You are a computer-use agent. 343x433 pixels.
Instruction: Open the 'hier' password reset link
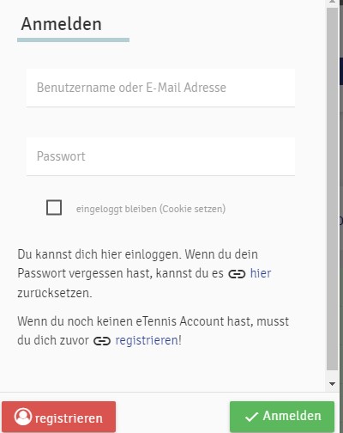(261, 273)
